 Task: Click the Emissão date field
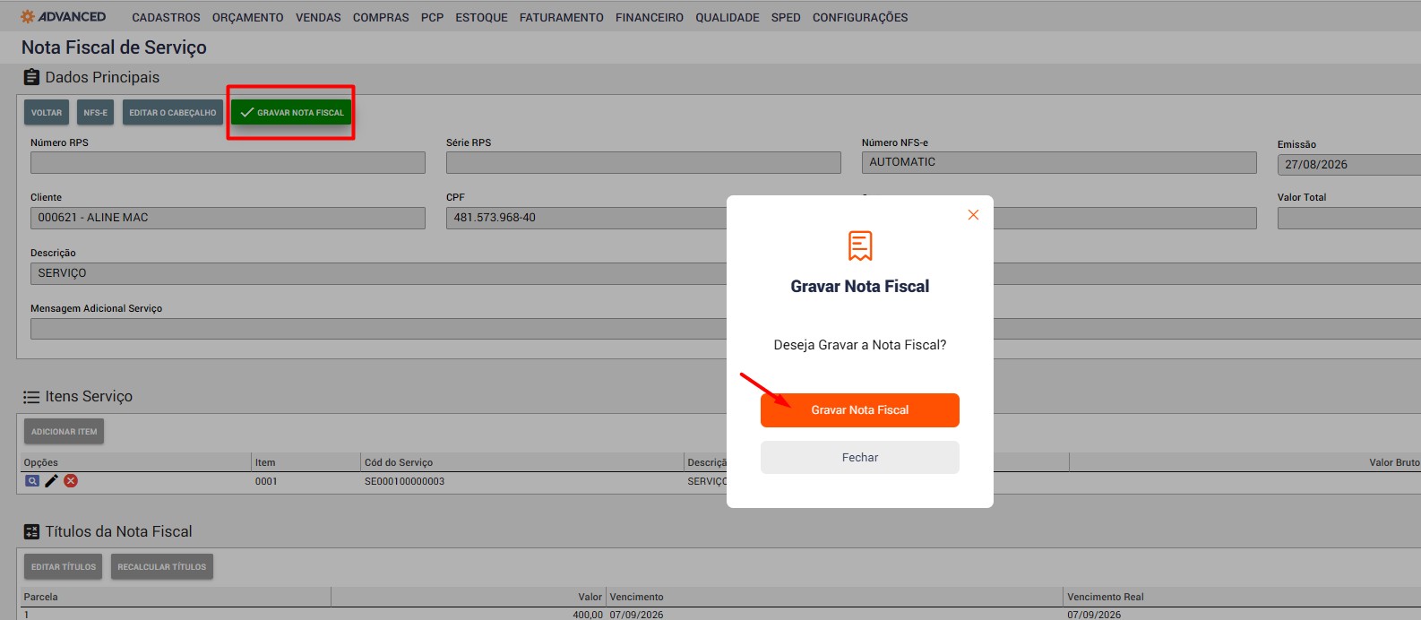(x=1349, y=165)
